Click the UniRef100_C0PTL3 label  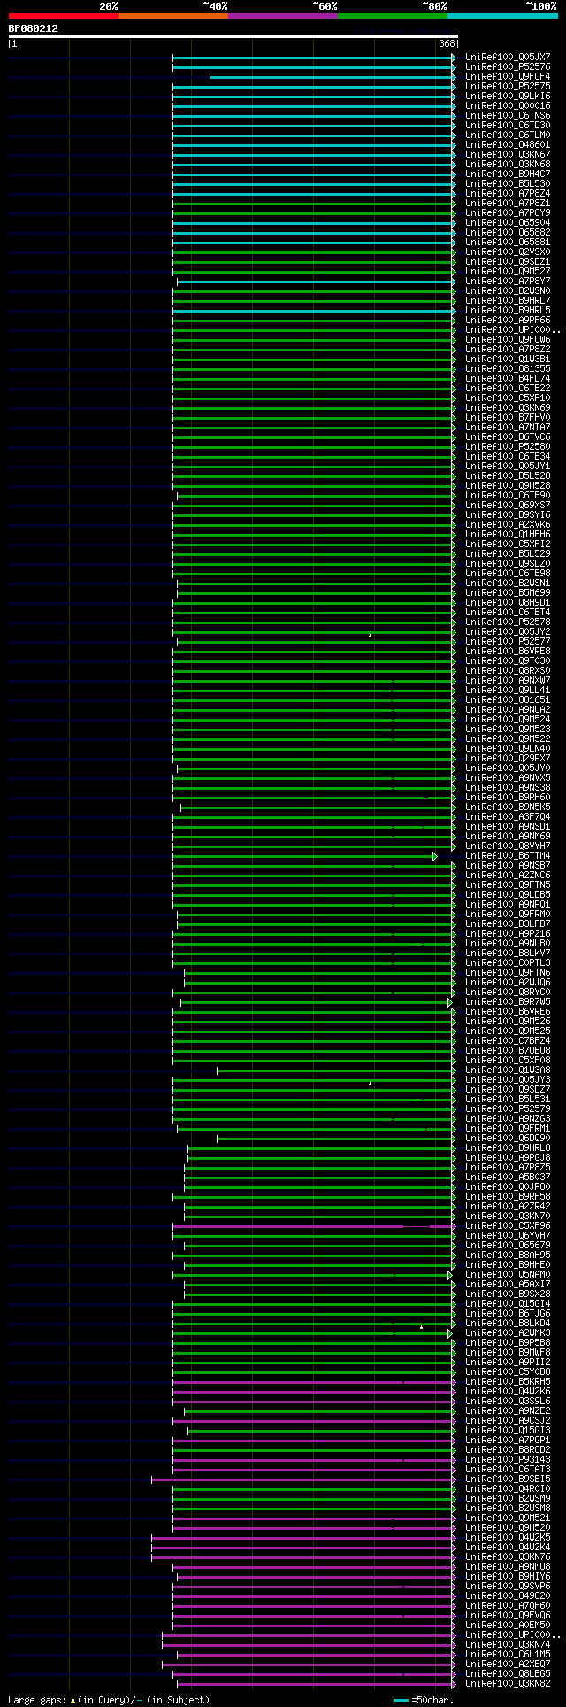pos(508,963)
